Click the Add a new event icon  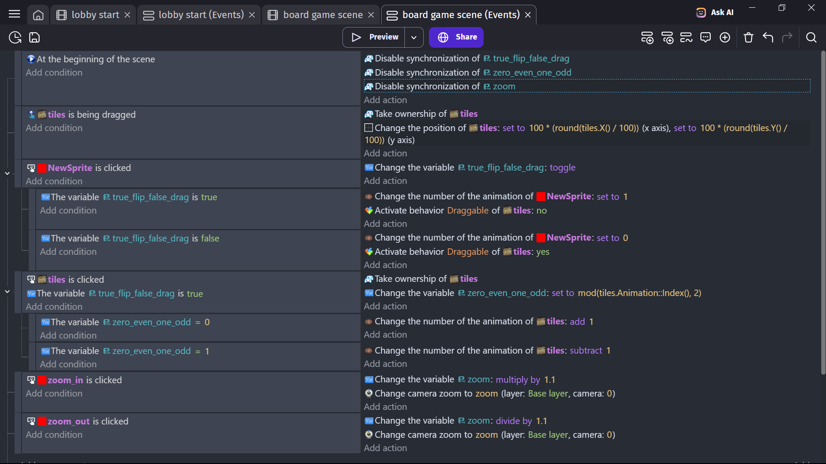click(x=647, y=37)
